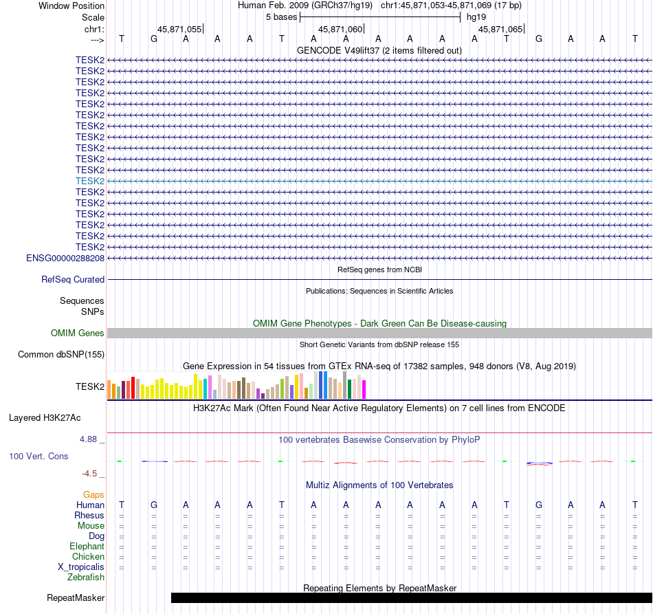Viewport: 653px width, 614px height.
Task: Click the chr1:45,871,053-45,871,069 (17 bp) position text
Action: click(451, 6)
